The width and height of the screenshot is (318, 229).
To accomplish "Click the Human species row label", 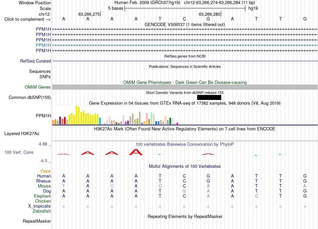I will point(44,176).
